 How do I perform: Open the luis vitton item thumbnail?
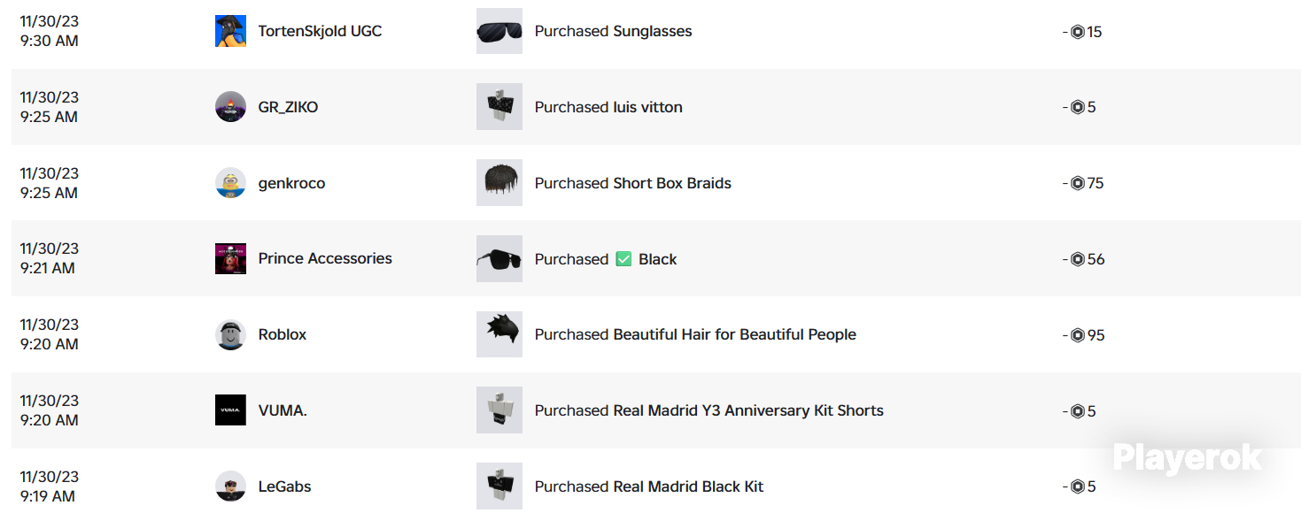pos(499,107)
